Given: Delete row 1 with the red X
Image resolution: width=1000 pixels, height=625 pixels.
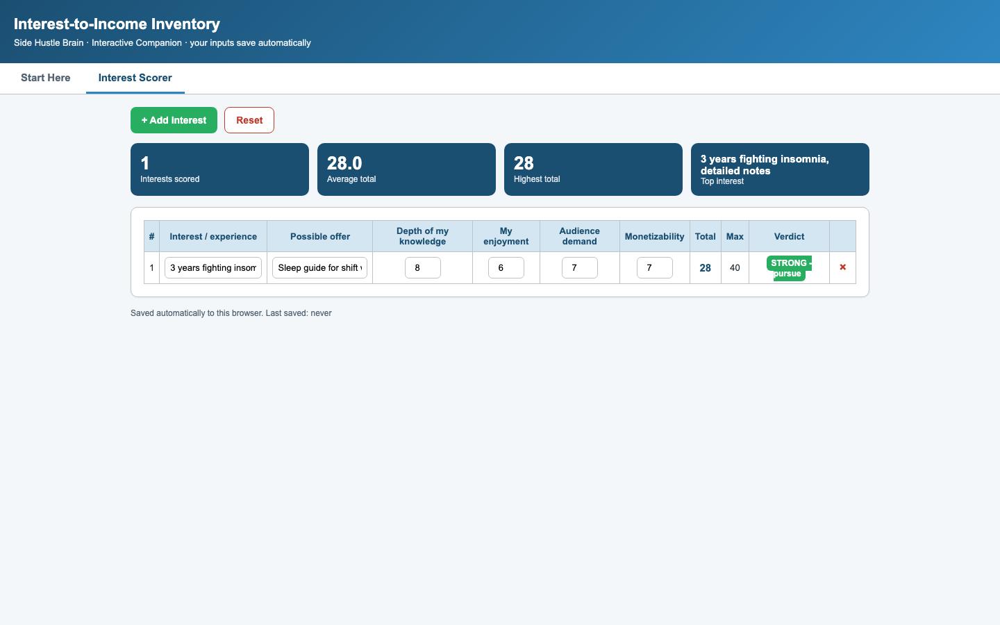Looking at the screenshot, I should [x=842, y=267].
